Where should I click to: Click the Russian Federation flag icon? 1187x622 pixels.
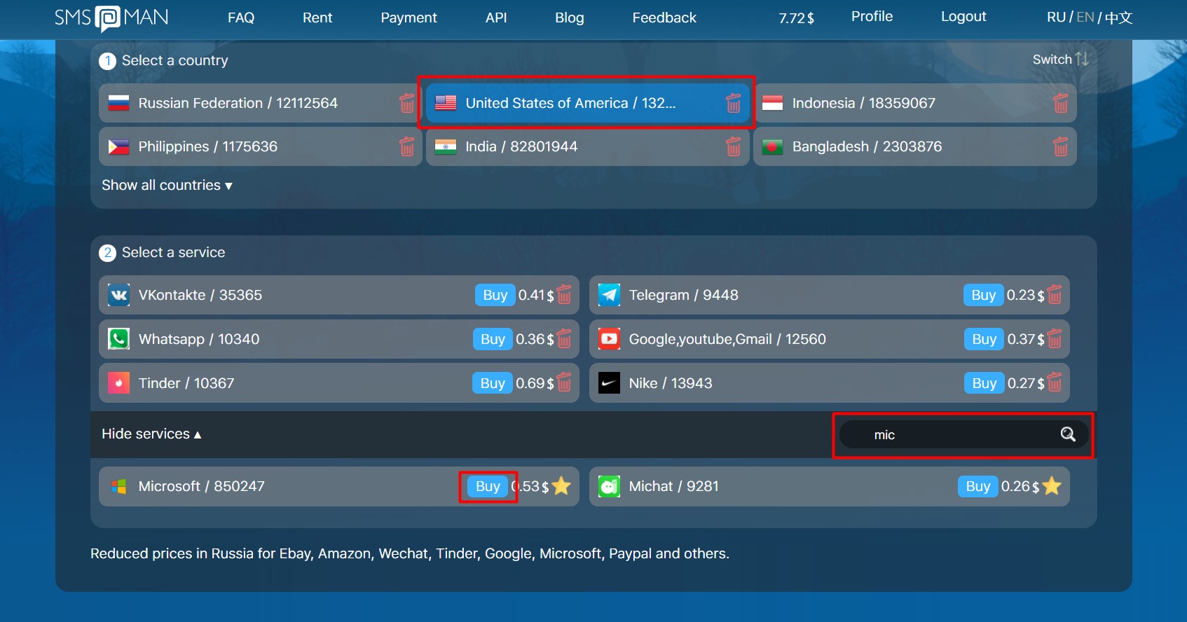[x=118, y=103]
